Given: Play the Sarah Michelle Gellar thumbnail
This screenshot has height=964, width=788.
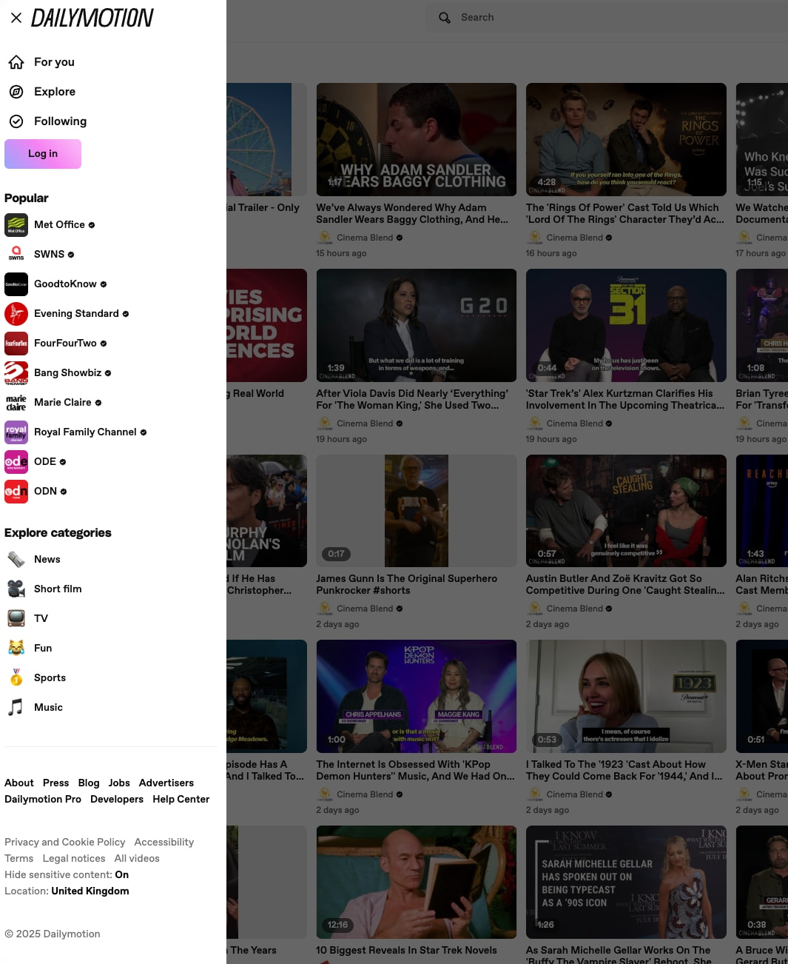Looking at the screenshot, I should pos(626,882).
